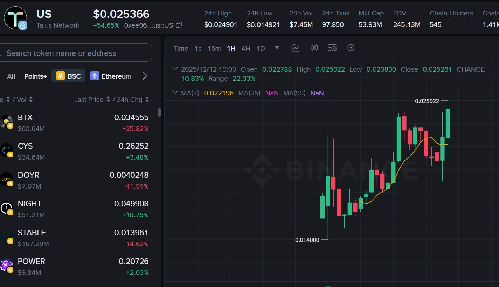Click the 2025/12/12 19:00 candle timestamp

coord(209,69)
